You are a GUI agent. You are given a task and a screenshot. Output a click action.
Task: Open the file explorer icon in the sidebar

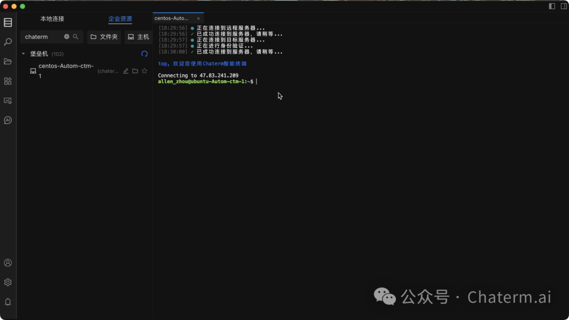(x=7, y=61)
